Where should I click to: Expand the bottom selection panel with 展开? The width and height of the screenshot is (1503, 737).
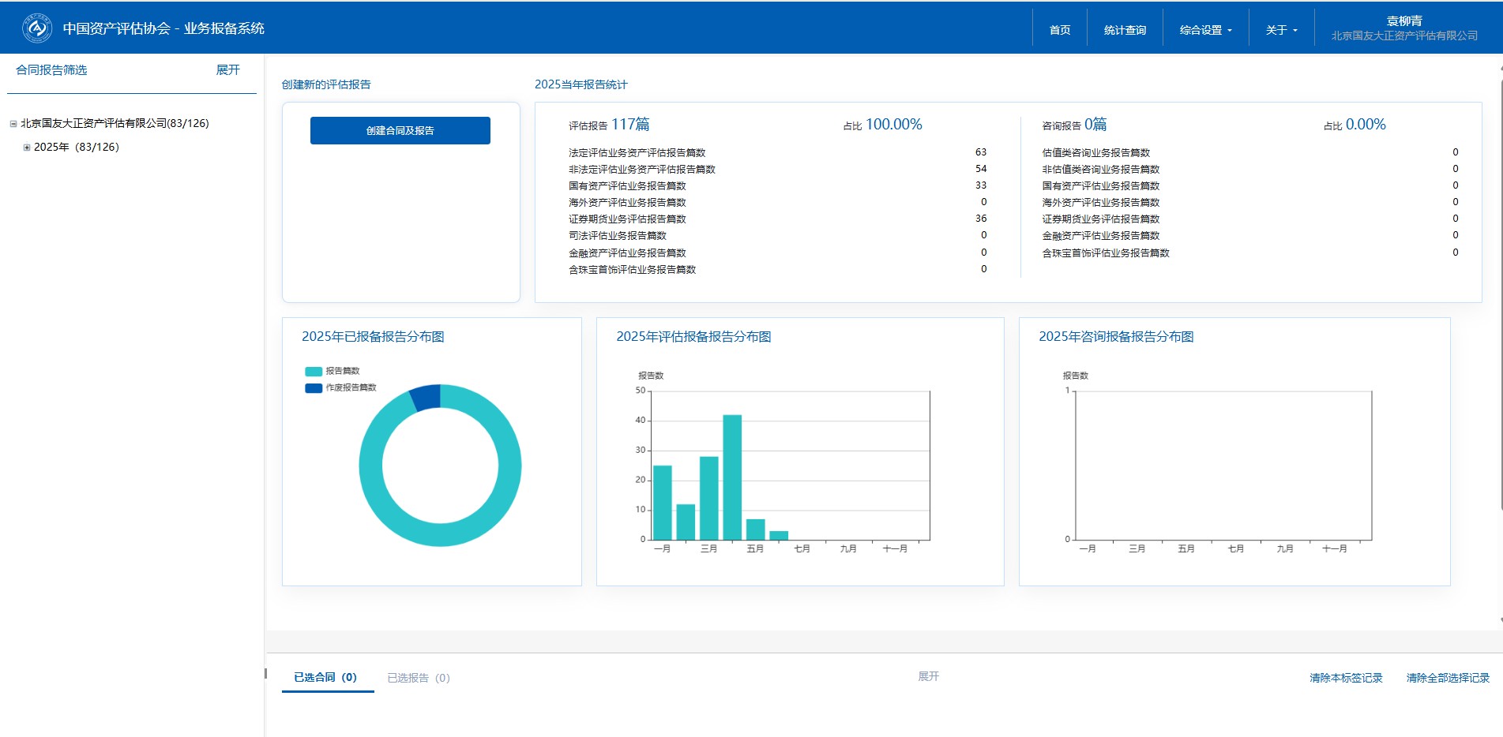pos(928,676)
